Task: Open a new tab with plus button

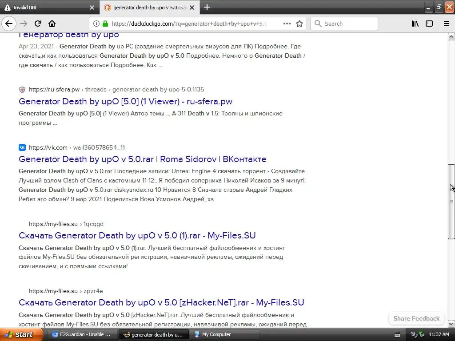Action: point(207,7)
